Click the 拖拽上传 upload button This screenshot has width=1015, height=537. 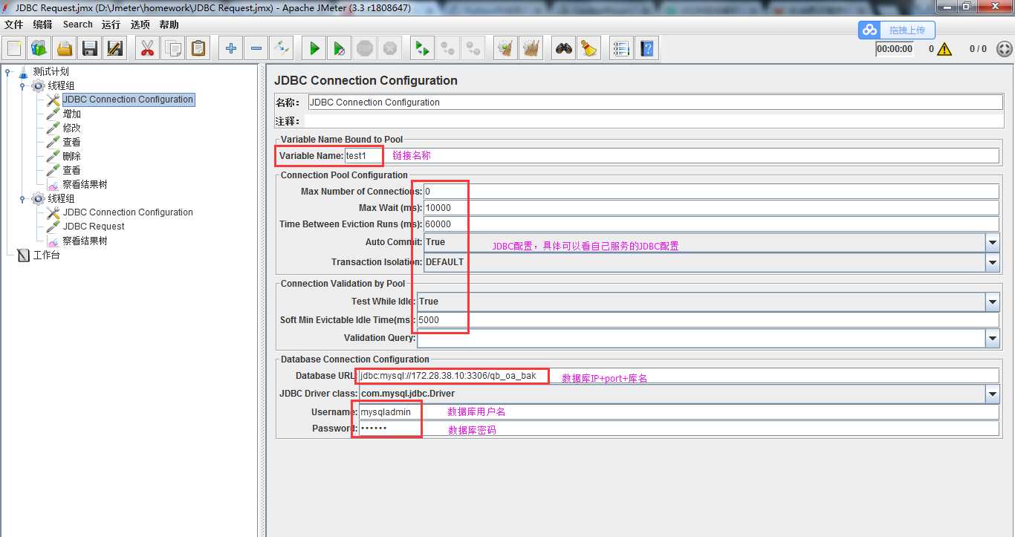point(897,30)
